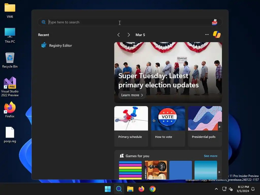Screen dimensions: 260x195
Task: Open the colorful striped game thumbnail
Action: coord(130,170)
